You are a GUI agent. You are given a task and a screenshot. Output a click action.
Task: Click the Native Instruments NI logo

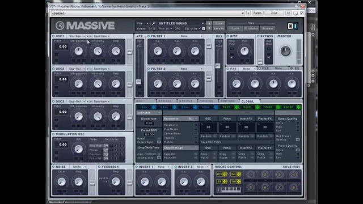point(293,26)
